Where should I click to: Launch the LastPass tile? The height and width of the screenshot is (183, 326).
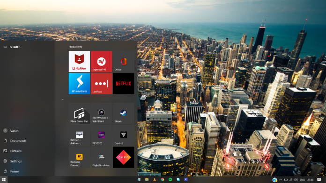coord(101,84)
